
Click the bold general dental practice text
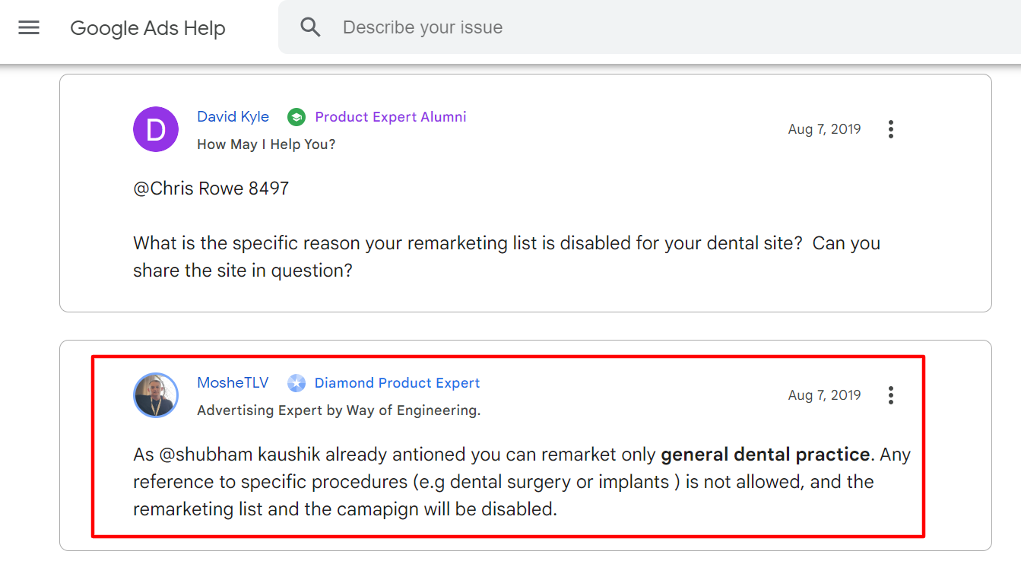coord(765,455)
